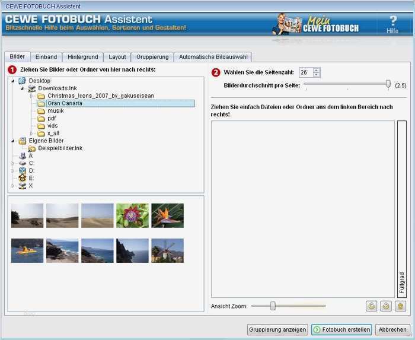Image resolution: width=415 pixels, height=340 pixels.
Task: Click the Bilderdurchschnitt pro Seite slider handle
Action: (x=388, y=84)
